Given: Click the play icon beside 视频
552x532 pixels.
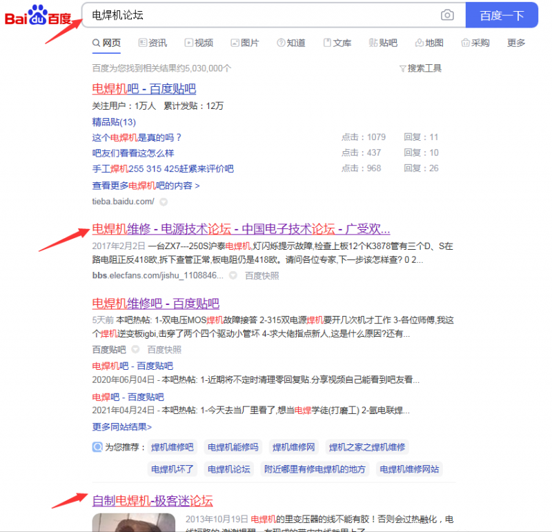Looking at the screenshot, I should 188,42.
